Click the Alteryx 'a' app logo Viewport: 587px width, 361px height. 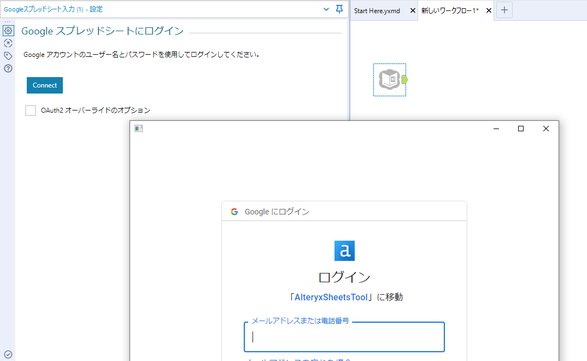tap(344, 251)
